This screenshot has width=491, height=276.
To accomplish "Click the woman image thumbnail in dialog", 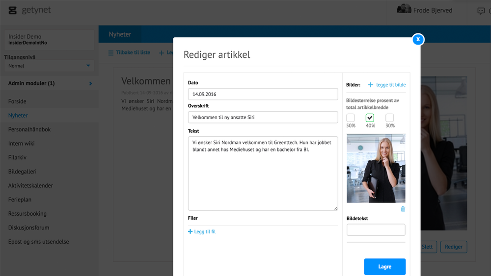I will (x=376, y=168).
